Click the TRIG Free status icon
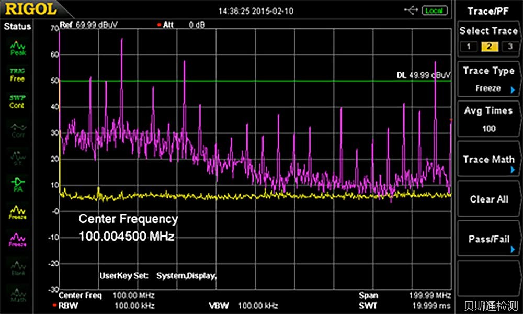Image resolution: width=523 pixels, height=314 pixels. [x=18, y=75]
